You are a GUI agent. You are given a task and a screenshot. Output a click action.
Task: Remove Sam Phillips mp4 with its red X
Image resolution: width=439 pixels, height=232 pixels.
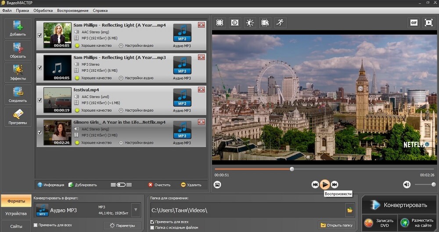tap(201, 25)
